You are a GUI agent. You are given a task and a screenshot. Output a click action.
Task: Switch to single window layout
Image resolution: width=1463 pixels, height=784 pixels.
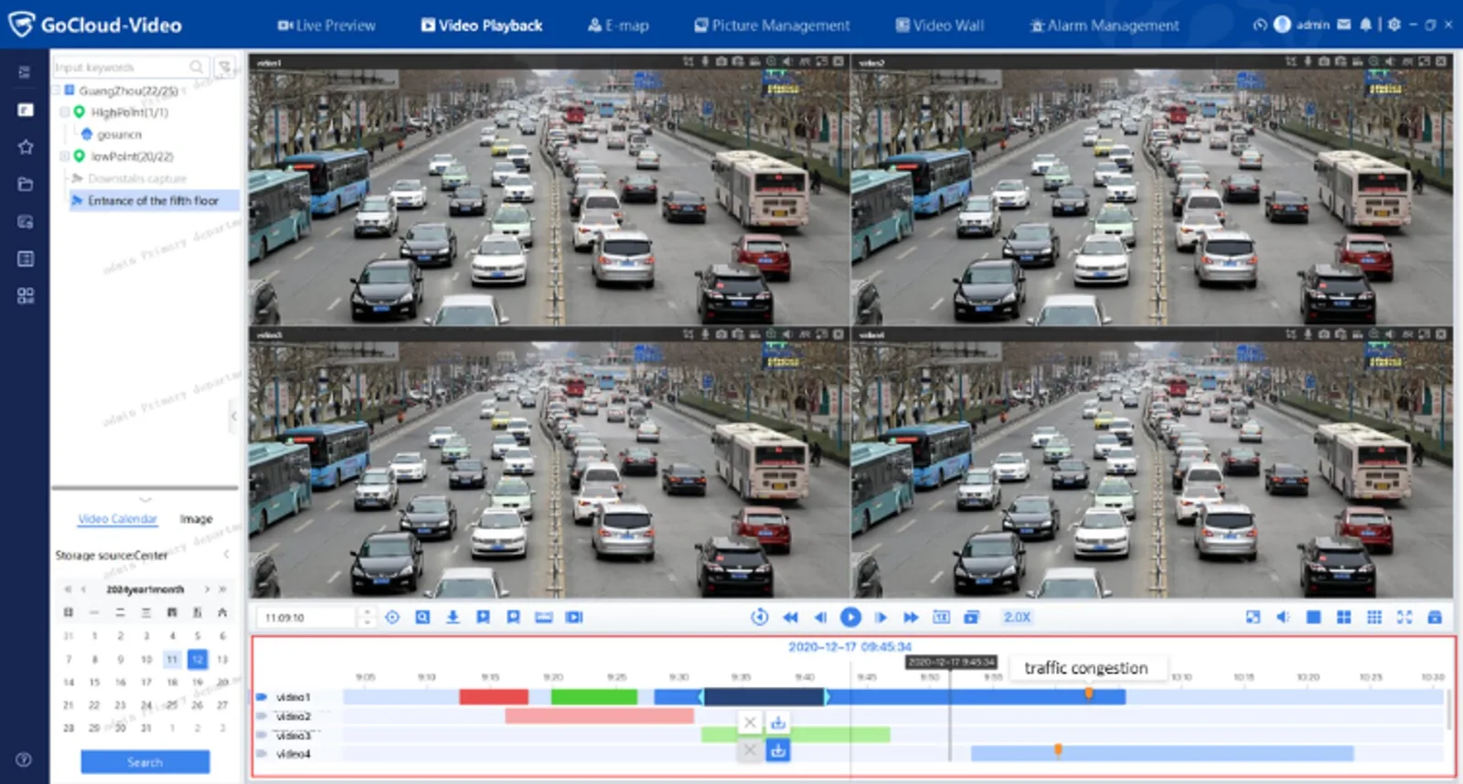pyautogui.click(x=1313, y=618)
